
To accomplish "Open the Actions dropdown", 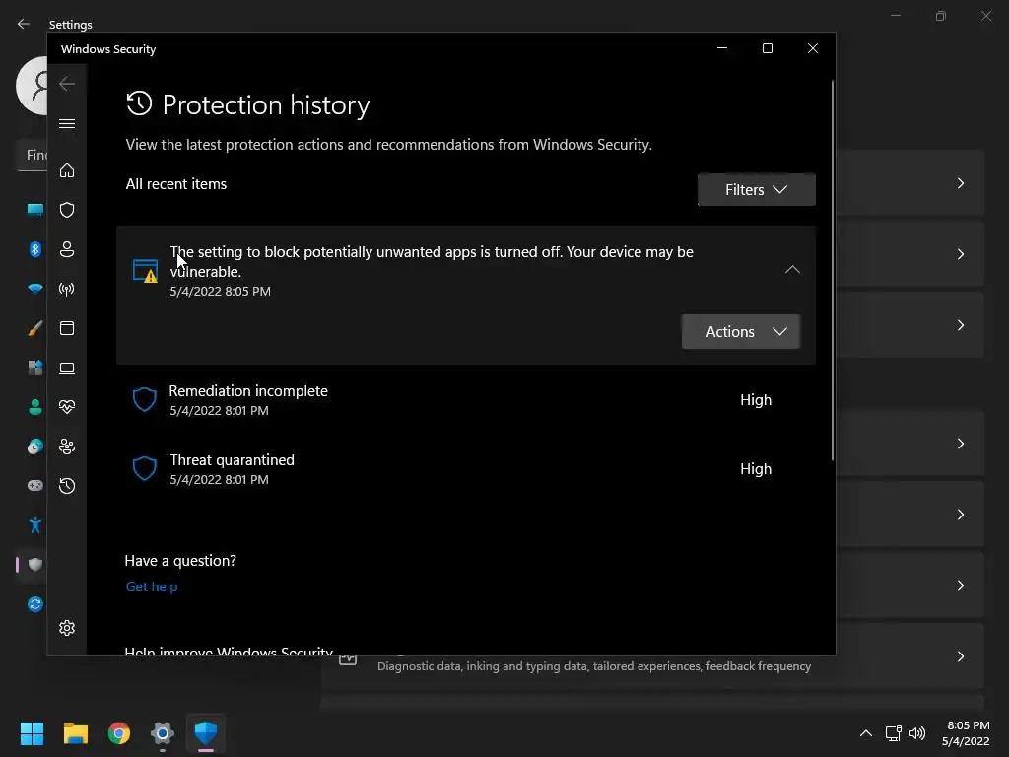I will 741,331.
